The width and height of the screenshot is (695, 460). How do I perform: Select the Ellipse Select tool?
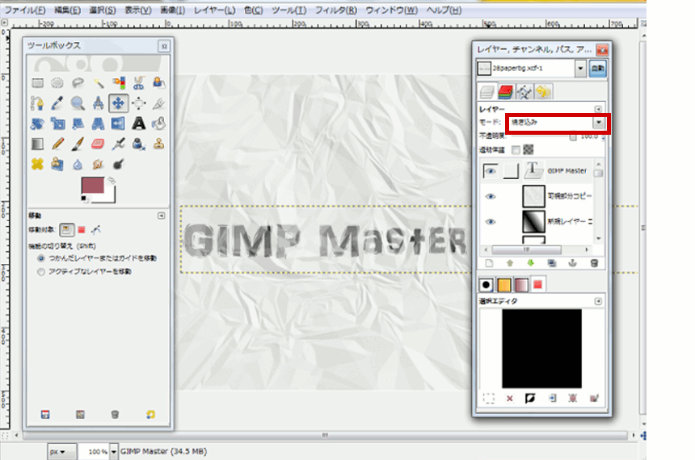pos(57,83)
